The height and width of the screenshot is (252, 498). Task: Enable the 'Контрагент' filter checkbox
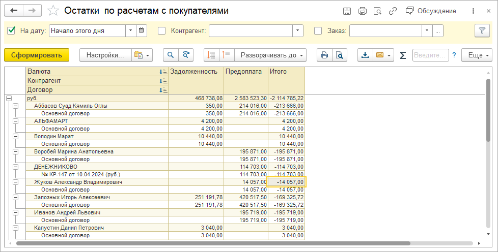pos(162,30)
